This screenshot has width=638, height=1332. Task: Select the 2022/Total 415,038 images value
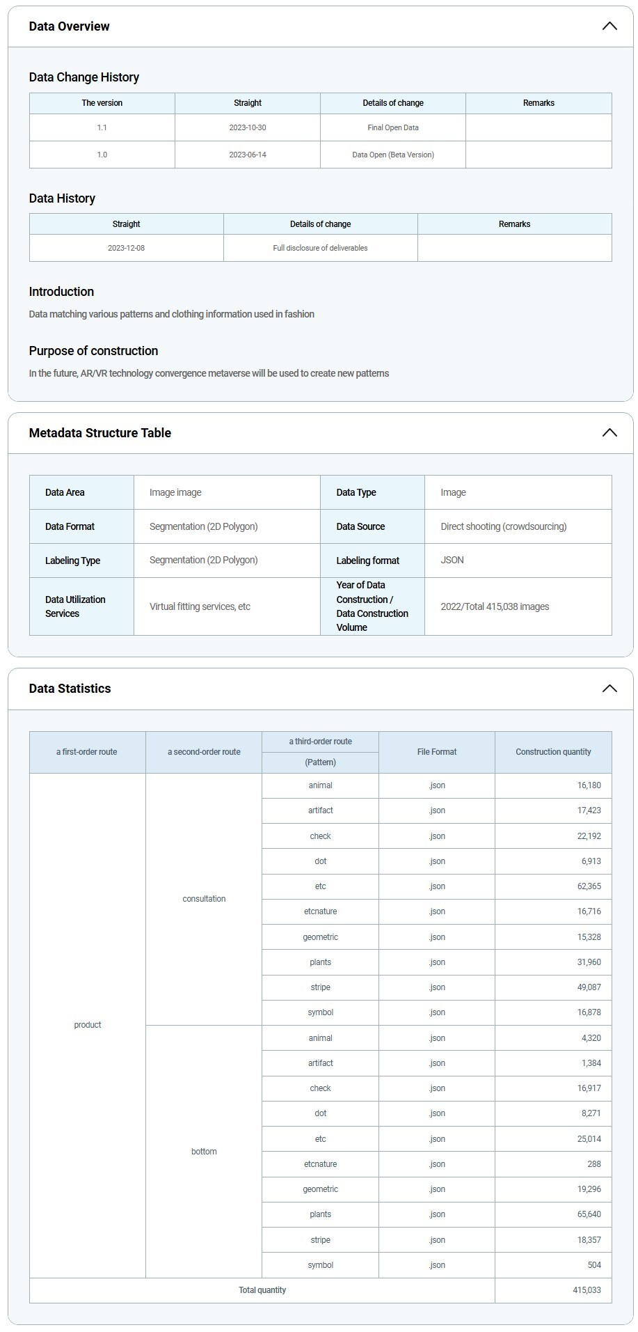[495, 606]
